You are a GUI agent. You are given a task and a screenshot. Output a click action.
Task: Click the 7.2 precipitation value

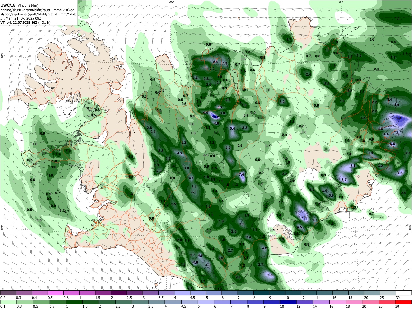click(304, 217)
